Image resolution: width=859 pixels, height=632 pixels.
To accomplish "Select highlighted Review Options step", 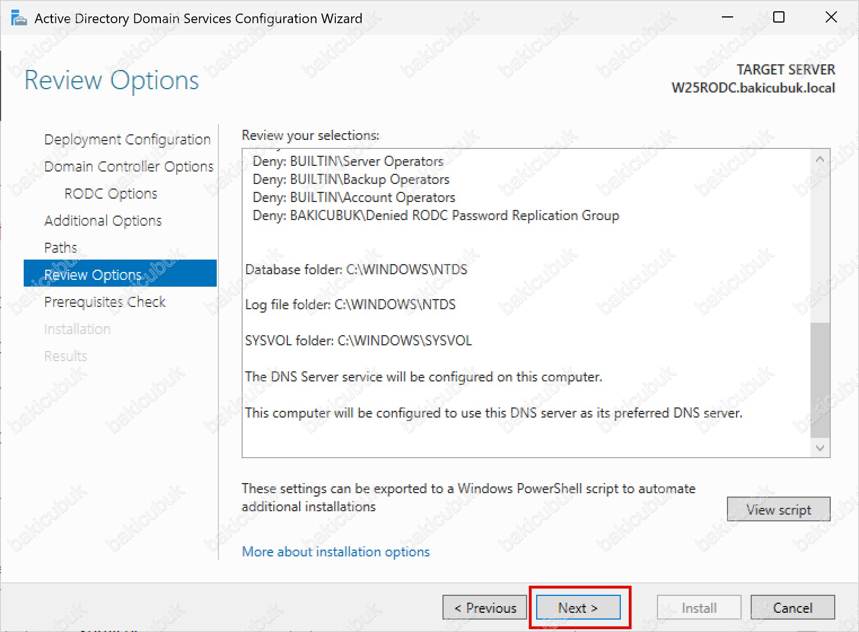I will 120,273.
